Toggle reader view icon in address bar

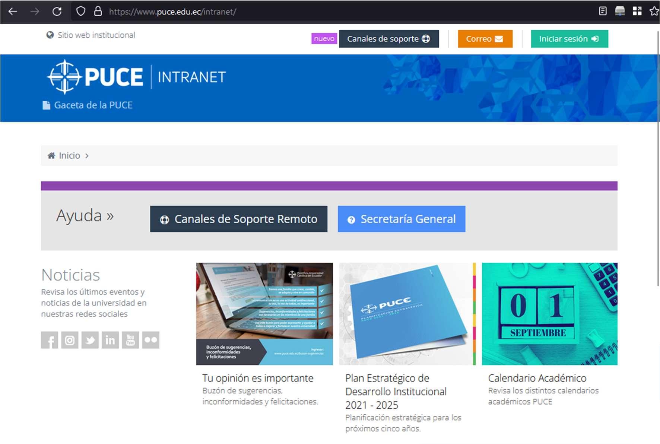603,11
